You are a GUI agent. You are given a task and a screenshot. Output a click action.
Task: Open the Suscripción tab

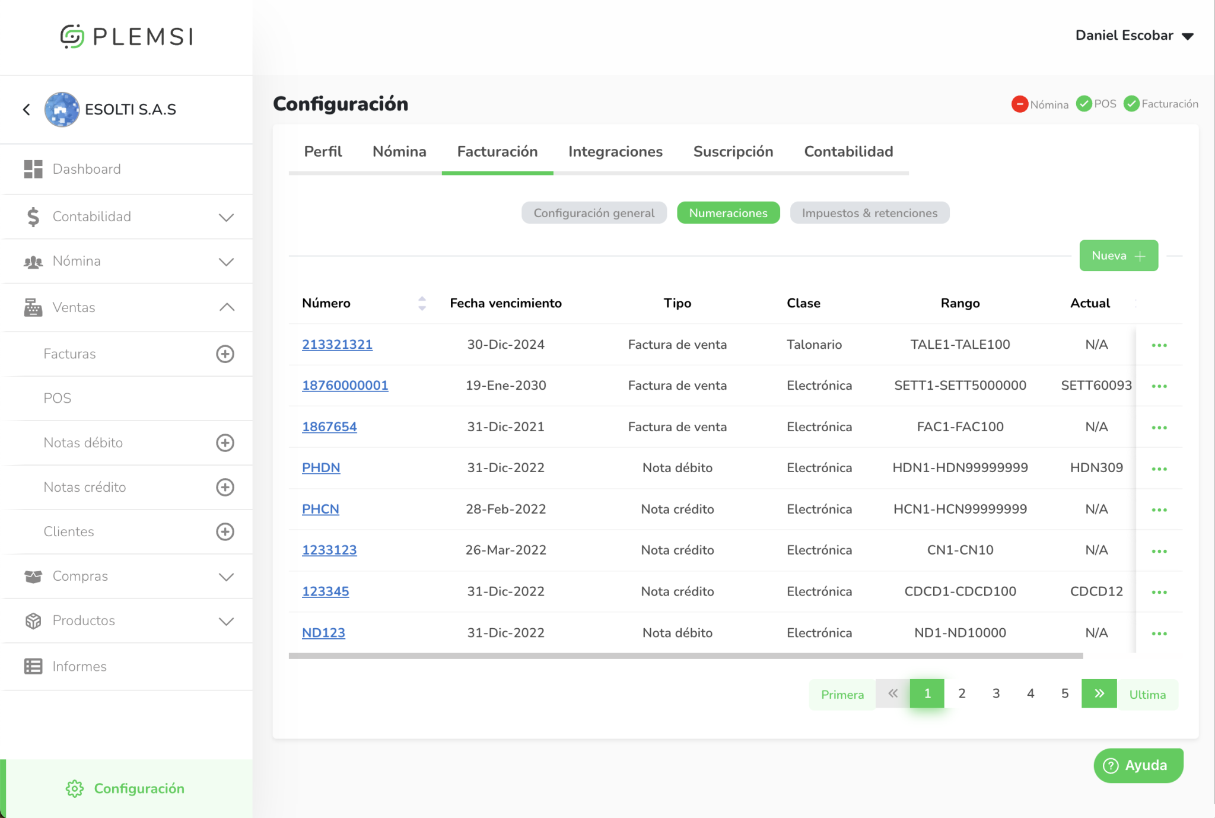[733, 152]
